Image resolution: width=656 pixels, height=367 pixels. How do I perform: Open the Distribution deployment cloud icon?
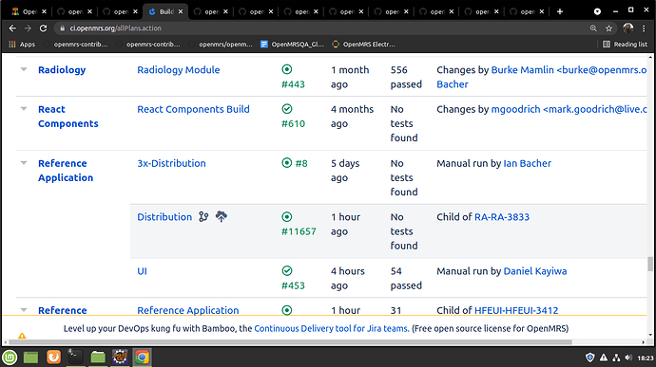pos(221,216)
